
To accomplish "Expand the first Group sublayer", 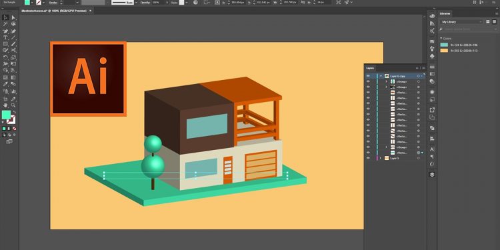I will (387, 81).
